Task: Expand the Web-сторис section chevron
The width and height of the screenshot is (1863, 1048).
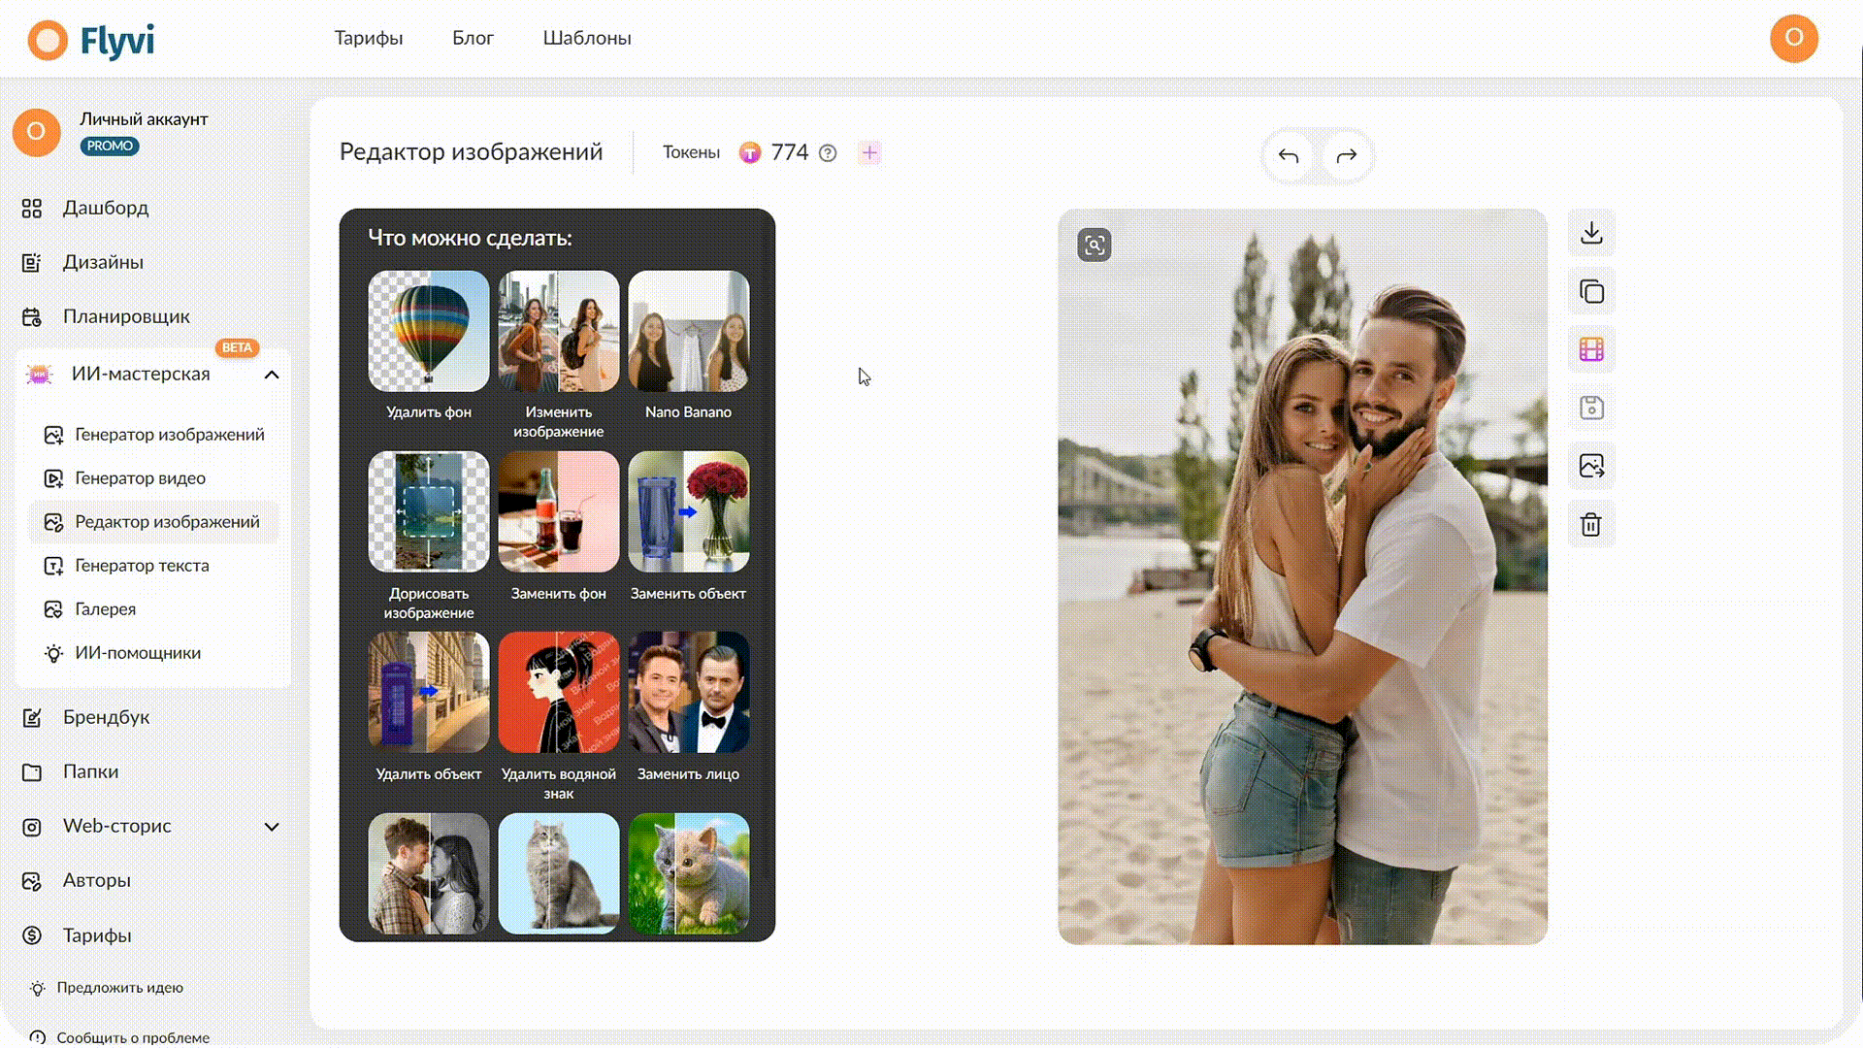Action: coord(272,827)
